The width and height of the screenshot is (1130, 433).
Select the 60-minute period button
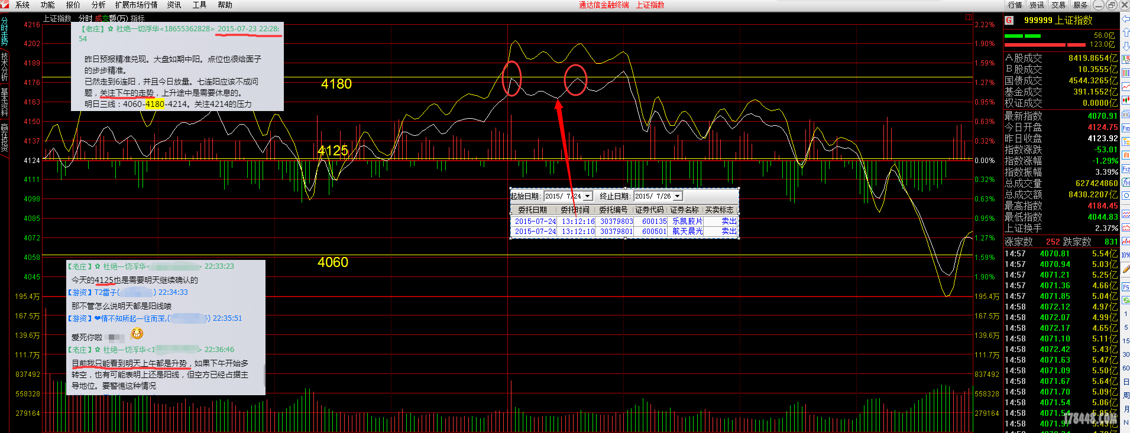coord(1125,368)
